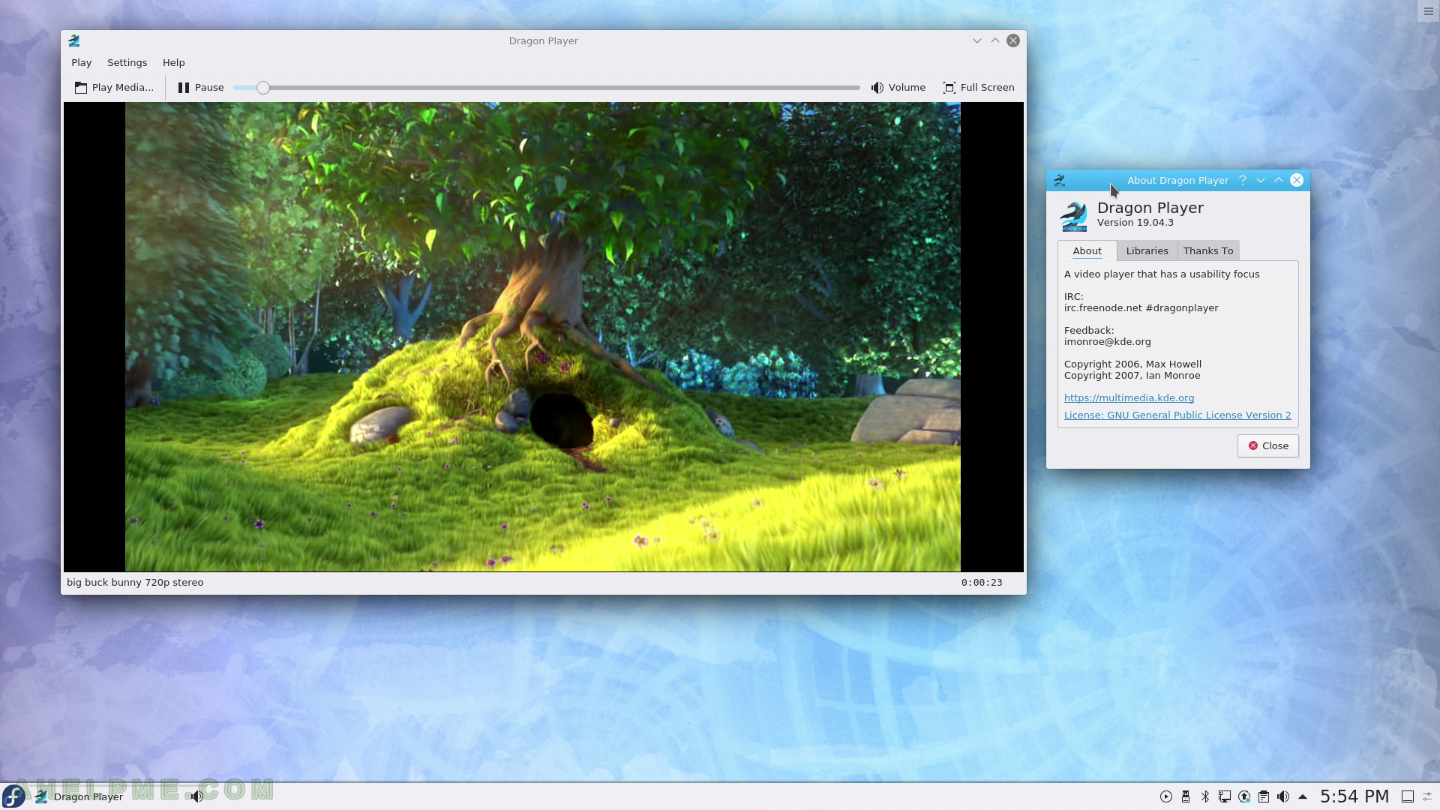This screenshot has height=810, width=1440.
Task: Open the system tray volume icon
Action: pos(1283,797)
